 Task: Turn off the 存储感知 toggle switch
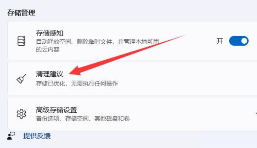239,41
